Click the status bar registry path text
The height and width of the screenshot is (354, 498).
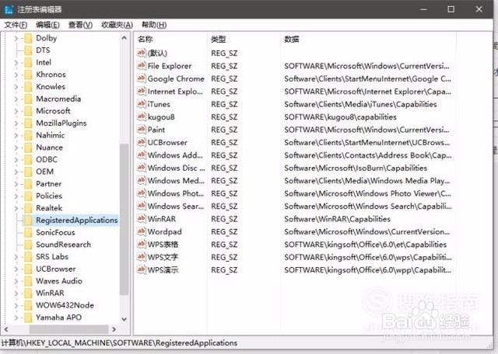click(x=119, y=343)
